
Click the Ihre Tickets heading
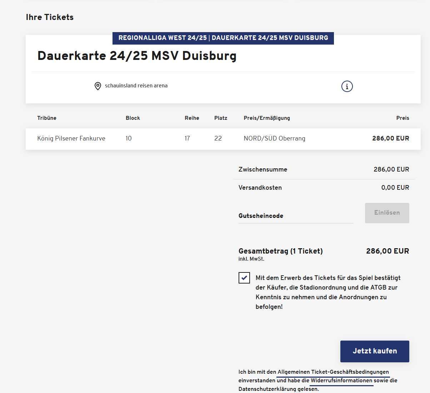[x=50, y=17]
